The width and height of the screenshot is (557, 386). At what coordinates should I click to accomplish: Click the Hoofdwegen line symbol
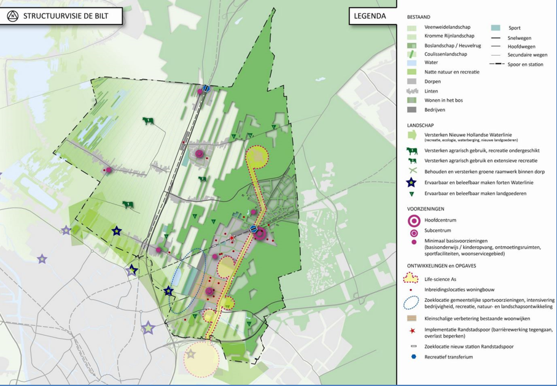[496, 47]
